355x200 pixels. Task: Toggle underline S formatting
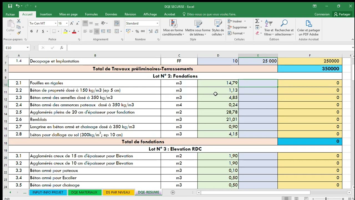[43, 31]
